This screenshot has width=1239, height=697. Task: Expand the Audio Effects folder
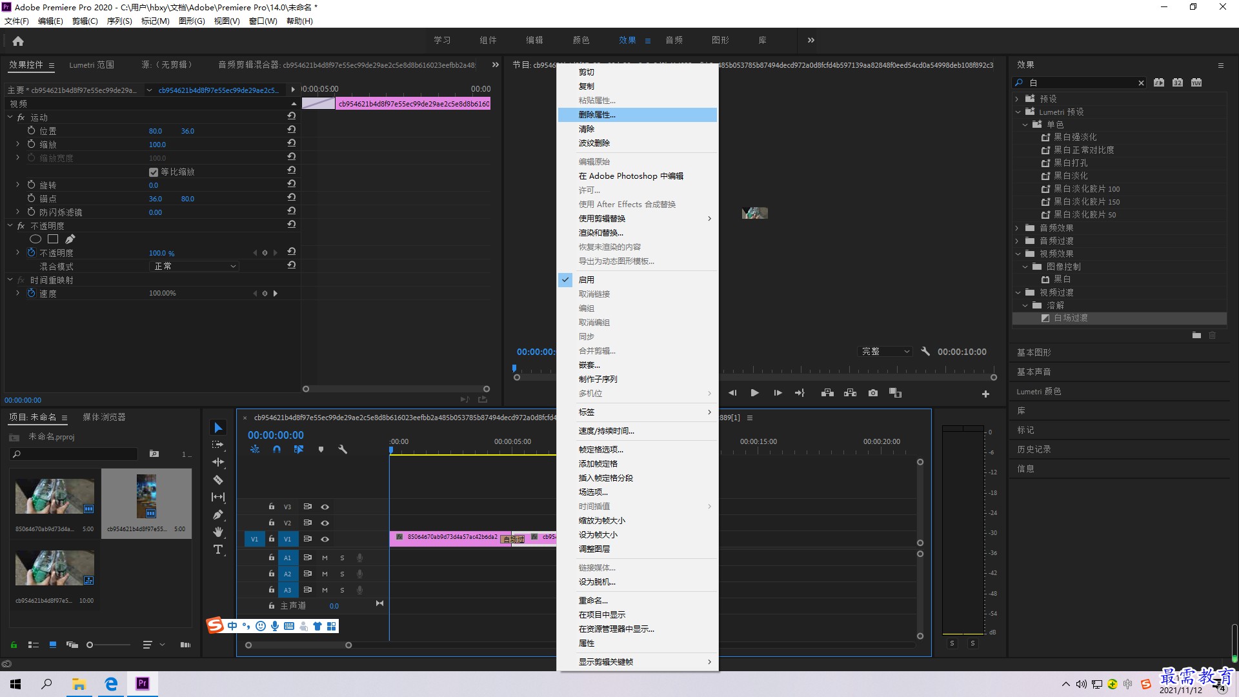pos(1018,228)
